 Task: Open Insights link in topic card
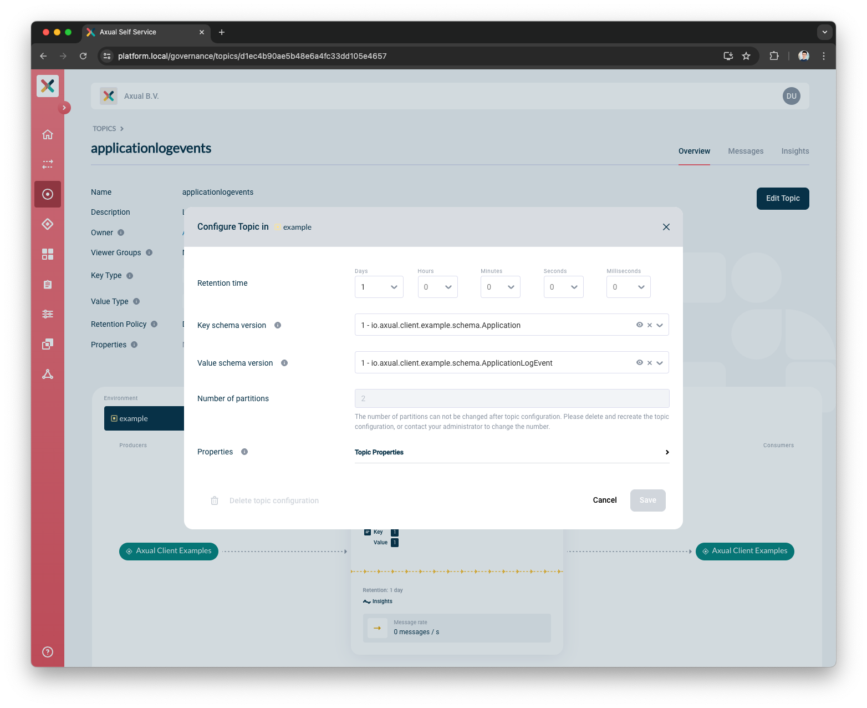pos(378,601)
